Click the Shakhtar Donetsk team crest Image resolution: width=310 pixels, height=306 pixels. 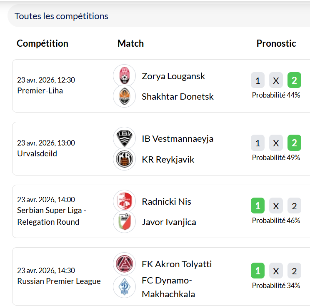[x=124, y=96]
